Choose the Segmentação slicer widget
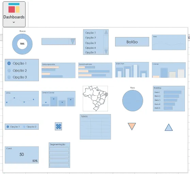This screenshot has height=174, width=190. coord(59,155)
